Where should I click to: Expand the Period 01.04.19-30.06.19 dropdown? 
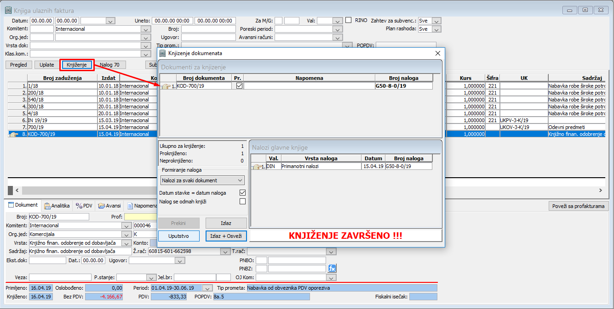click(205, 288)
